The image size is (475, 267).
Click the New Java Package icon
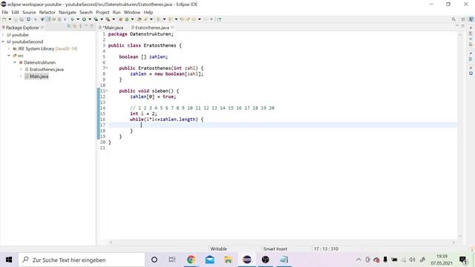120,19
